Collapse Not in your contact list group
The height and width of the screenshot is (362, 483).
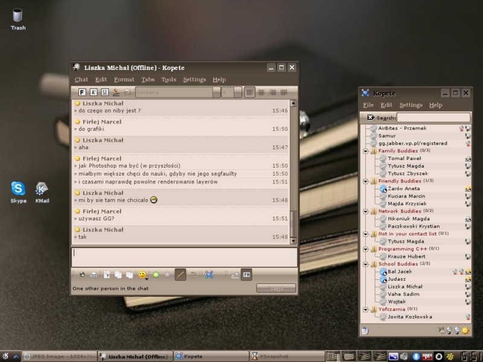pyautogui.click(x=366, y=234)
